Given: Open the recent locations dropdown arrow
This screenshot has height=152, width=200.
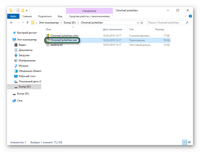Looking at the screenshot, I should click(x=23, y=23).
